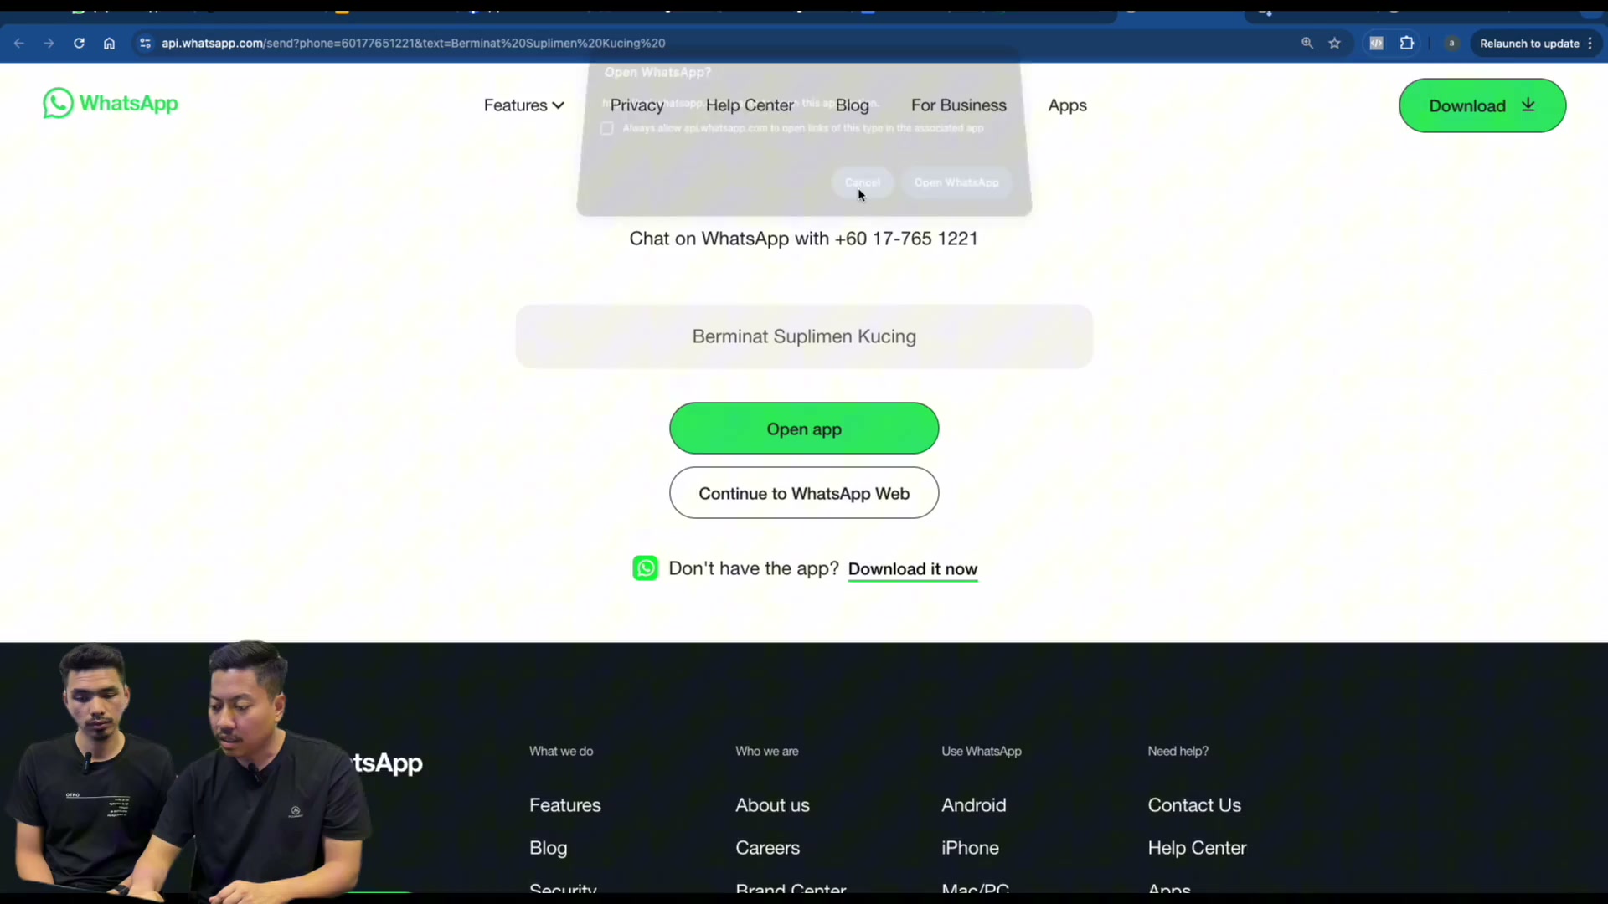
Task: Relaunch to update Chrome
Action: [x=1529, y=43]
